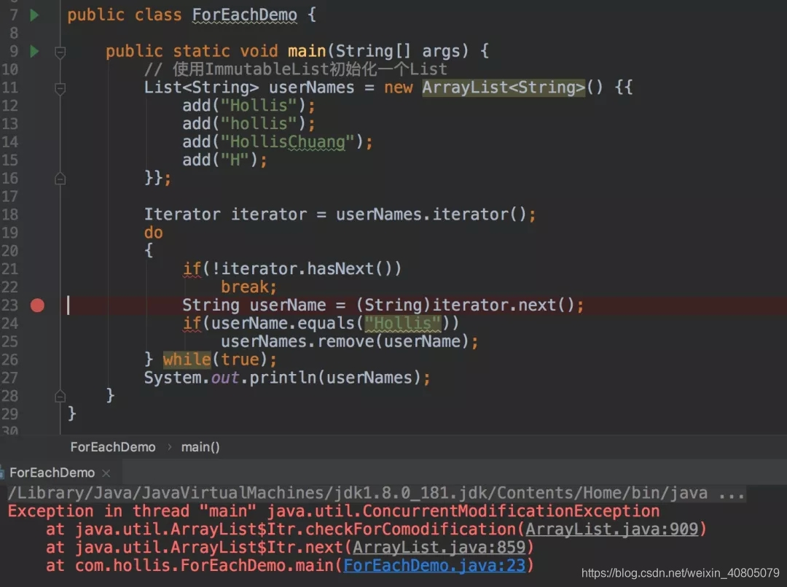Click userNames.remove(userName) statement
This screenshot has height=587, width=787.
(350, 341)
